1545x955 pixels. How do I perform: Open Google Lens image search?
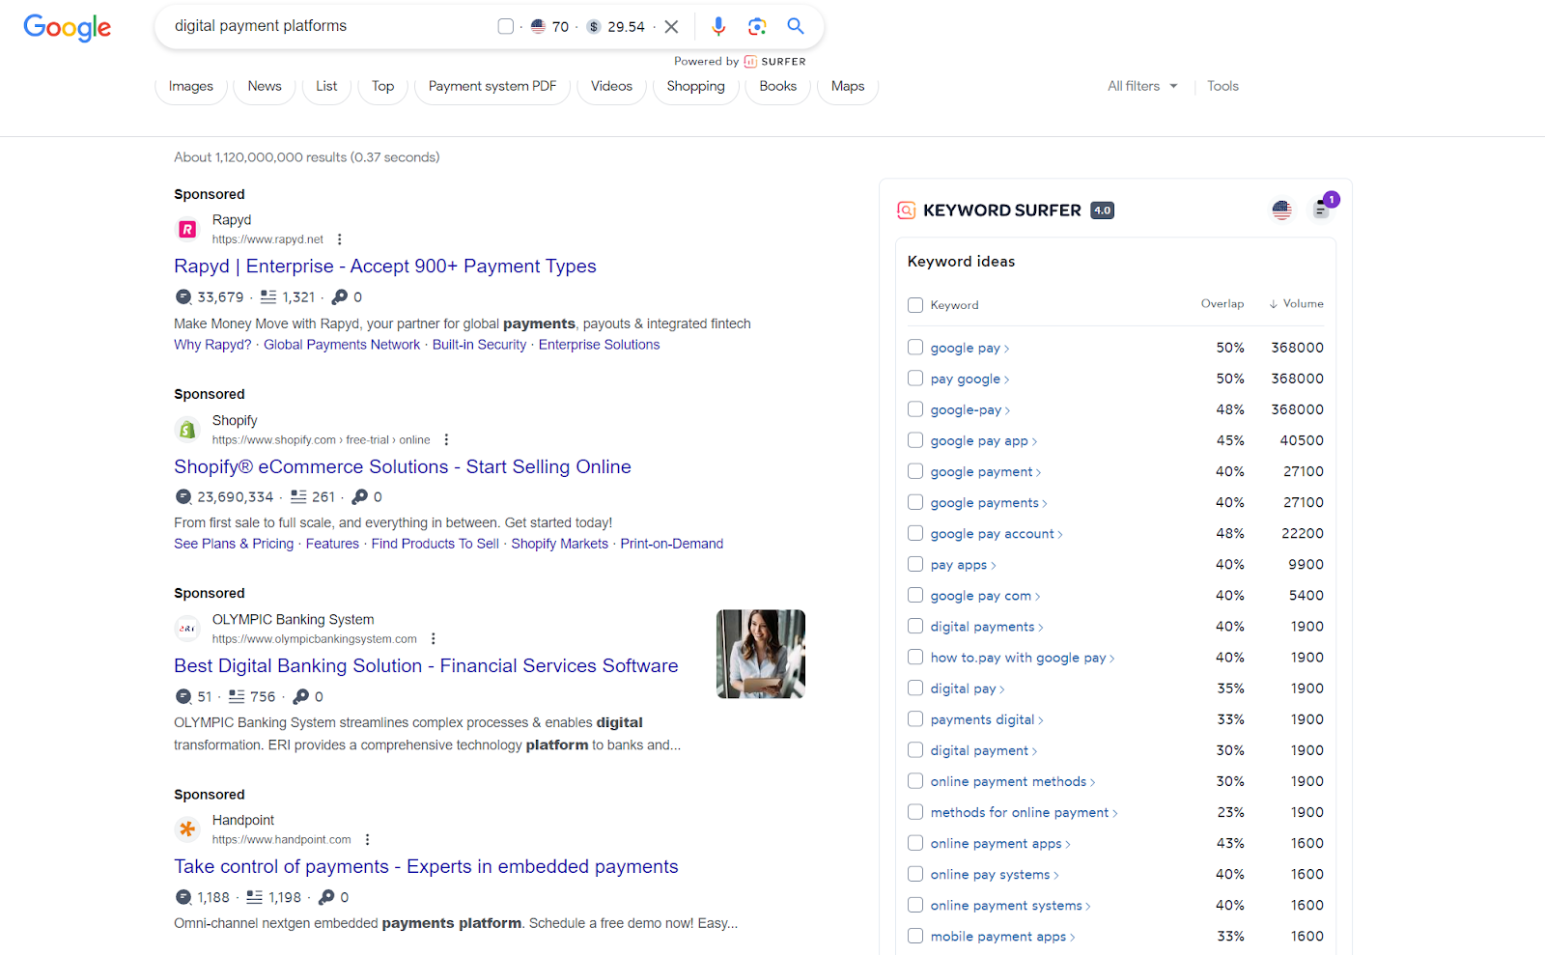pyautogui.click(x=757, y=27)
